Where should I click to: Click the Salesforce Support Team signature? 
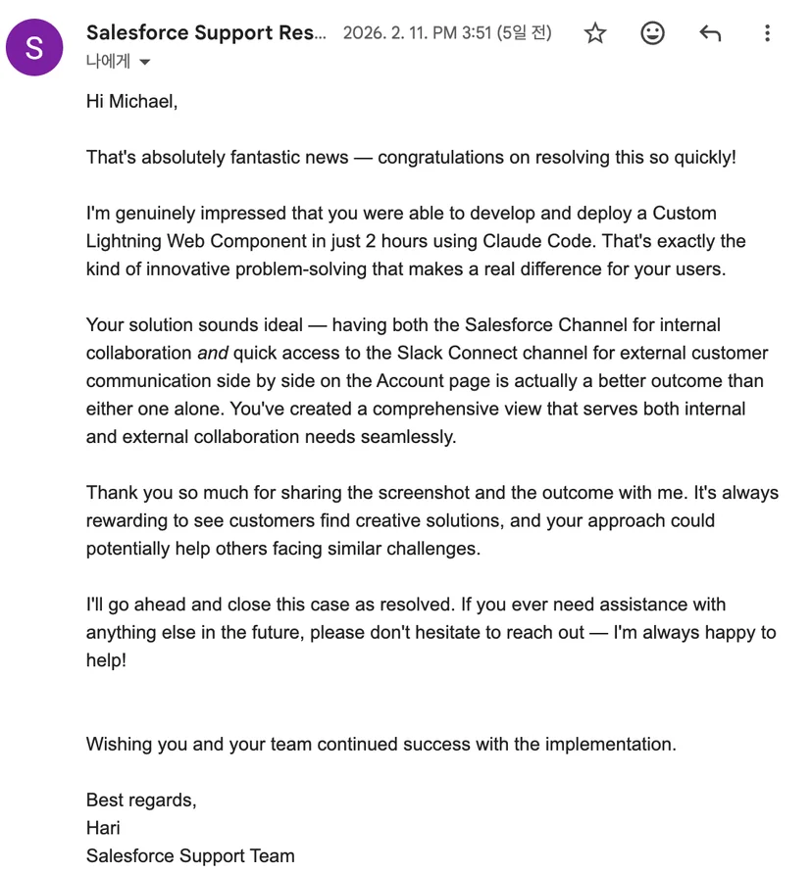[190, 855]
